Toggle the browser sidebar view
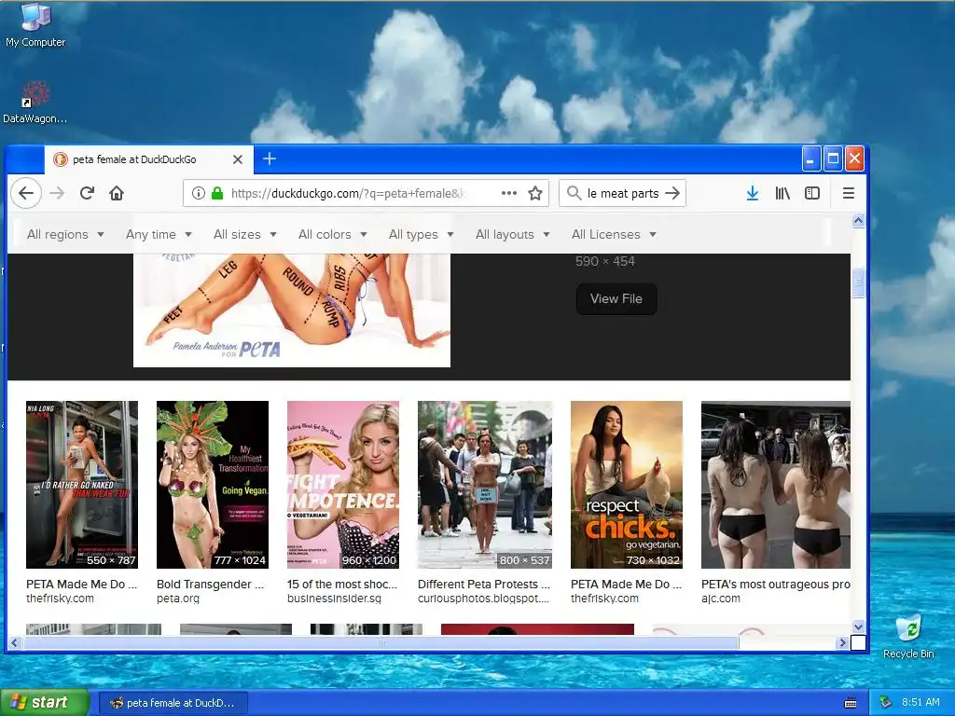 point(812,194)
